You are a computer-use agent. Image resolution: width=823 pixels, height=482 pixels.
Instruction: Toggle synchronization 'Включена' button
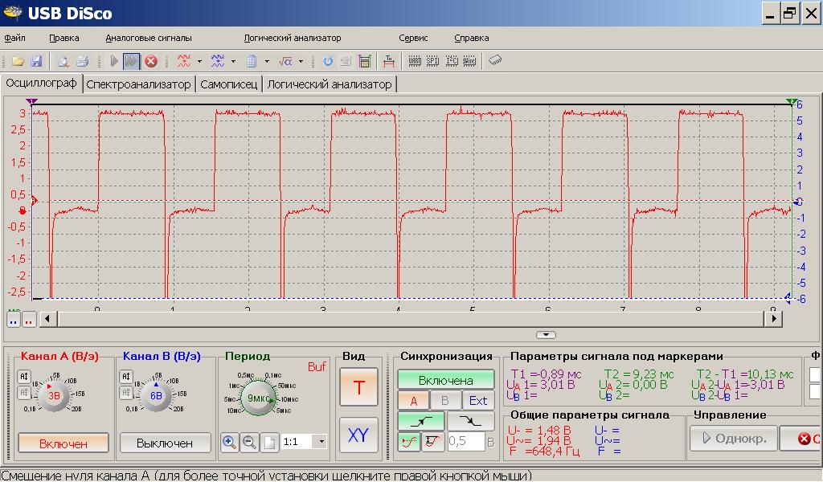pyautogui.click(x=445, y=380)
